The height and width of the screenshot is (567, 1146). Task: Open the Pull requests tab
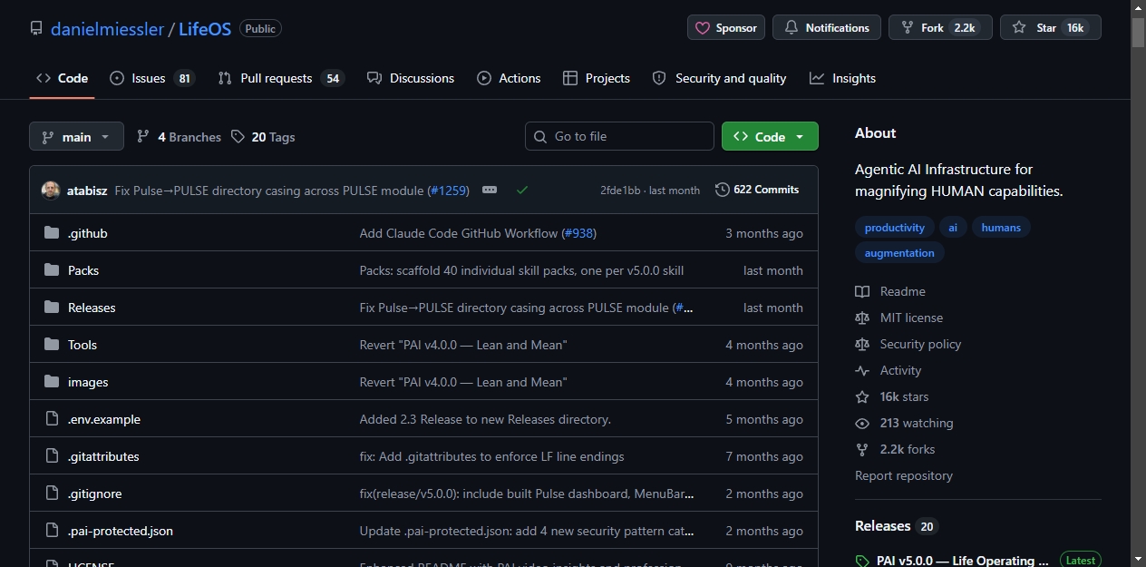pyautogui.click(x=281, y=78)
